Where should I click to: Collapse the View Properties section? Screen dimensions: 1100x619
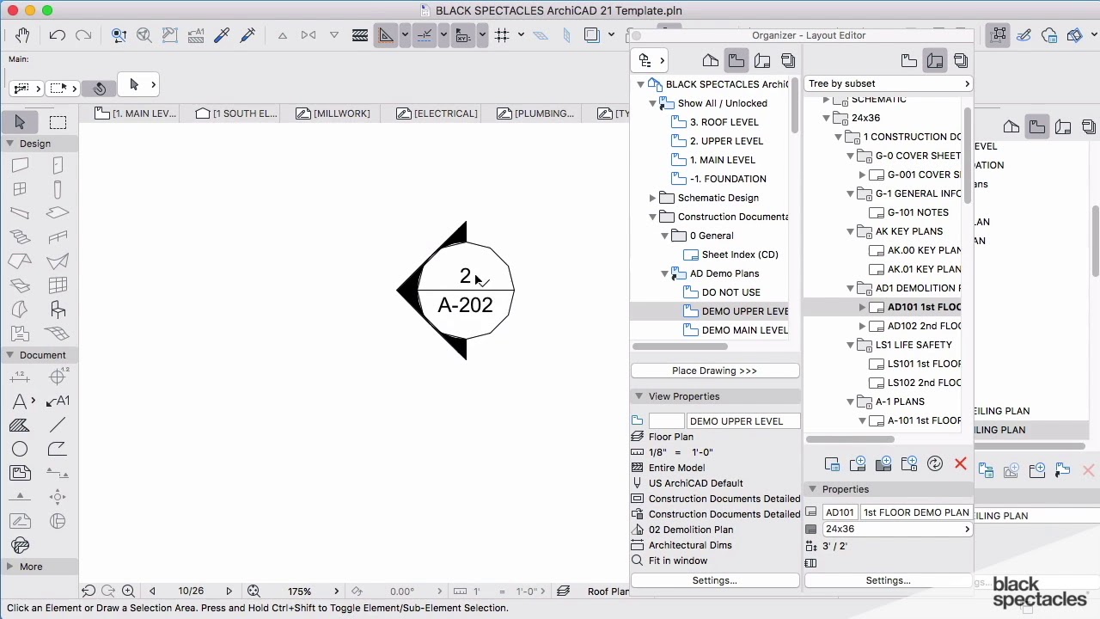[x=639, y=396]
